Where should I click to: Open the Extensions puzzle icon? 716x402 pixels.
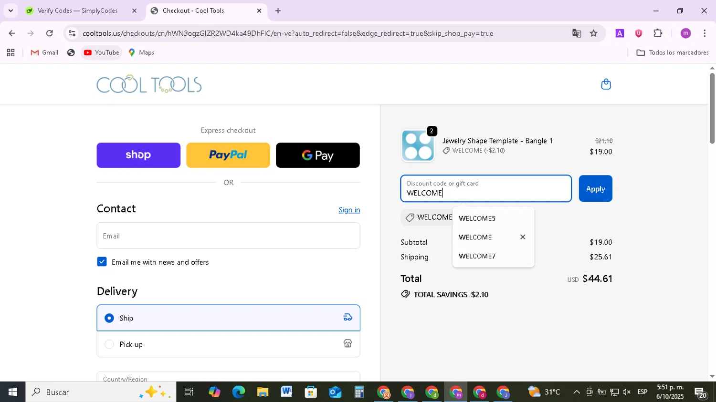coord(658,33)
